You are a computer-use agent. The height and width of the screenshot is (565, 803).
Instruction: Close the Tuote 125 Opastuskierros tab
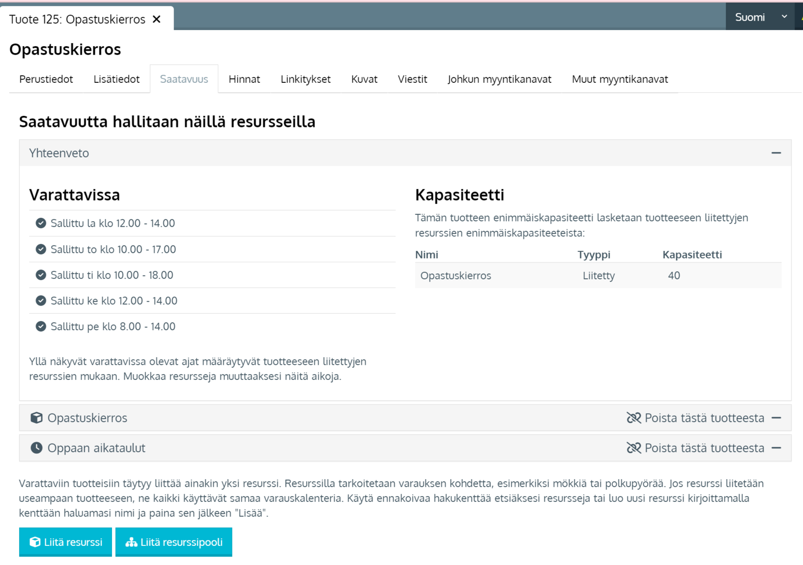tap(157, 19)
